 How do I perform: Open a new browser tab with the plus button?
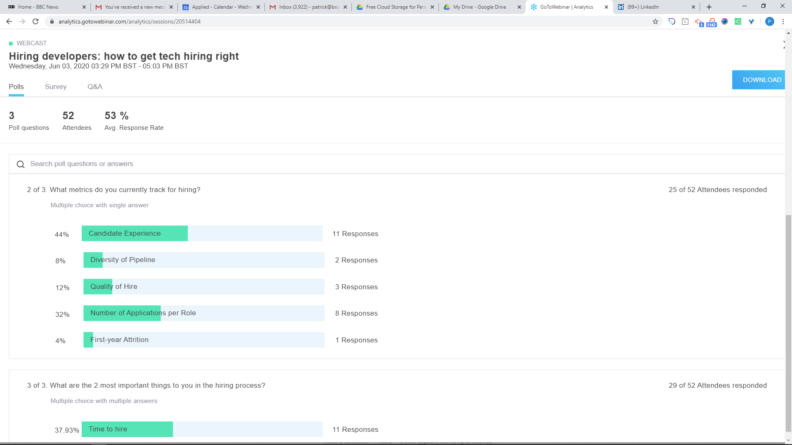[709, 7]
